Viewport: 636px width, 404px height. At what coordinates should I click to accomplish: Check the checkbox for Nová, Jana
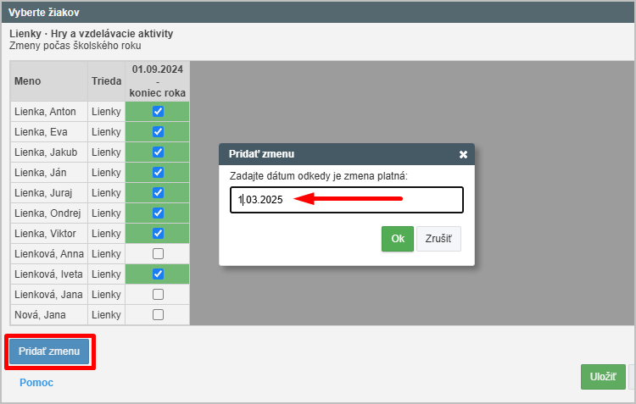point(158,315)
